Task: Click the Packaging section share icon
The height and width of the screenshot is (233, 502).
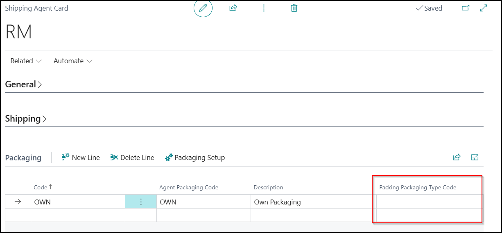Action: tap(457, 158)
